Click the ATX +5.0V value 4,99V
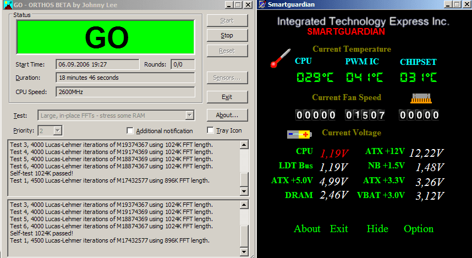Viewport: 472px width, 258px height. pyautogui.click(x=333, y=182)
